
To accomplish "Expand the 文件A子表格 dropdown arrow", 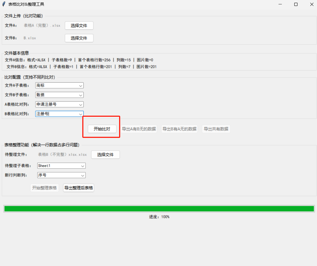I will tap(81, 86).
